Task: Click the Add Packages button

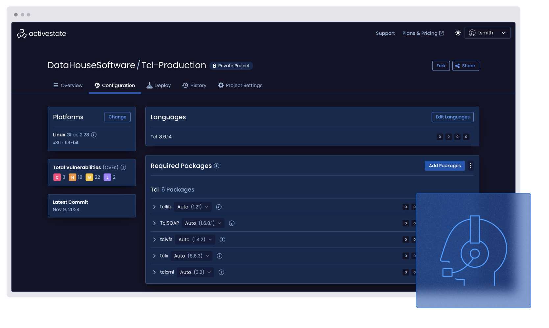Action: (444, 166)
